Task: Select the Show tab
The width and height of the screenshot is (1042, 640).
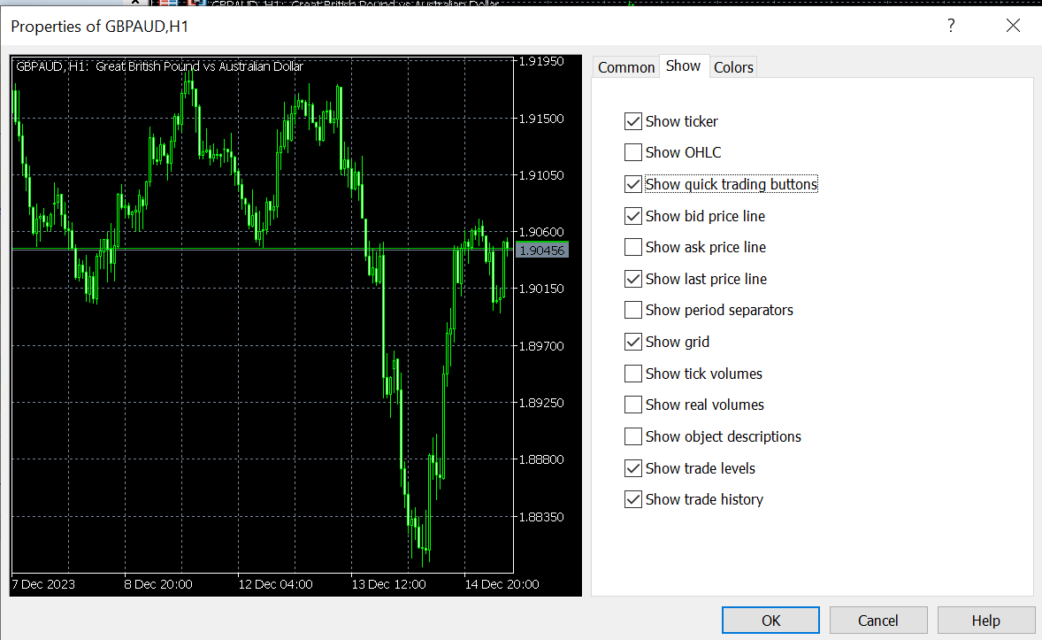Action: coord(683,66)
